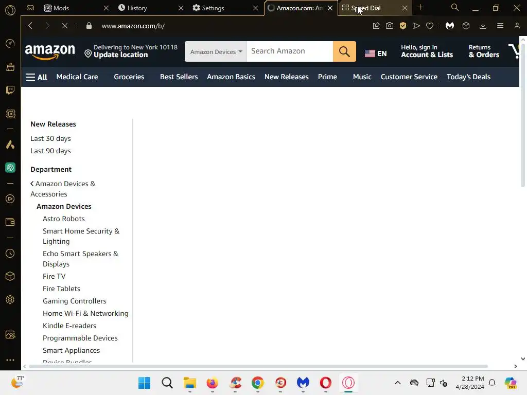Open the Downloads icon in toolbar

point(483,26)
